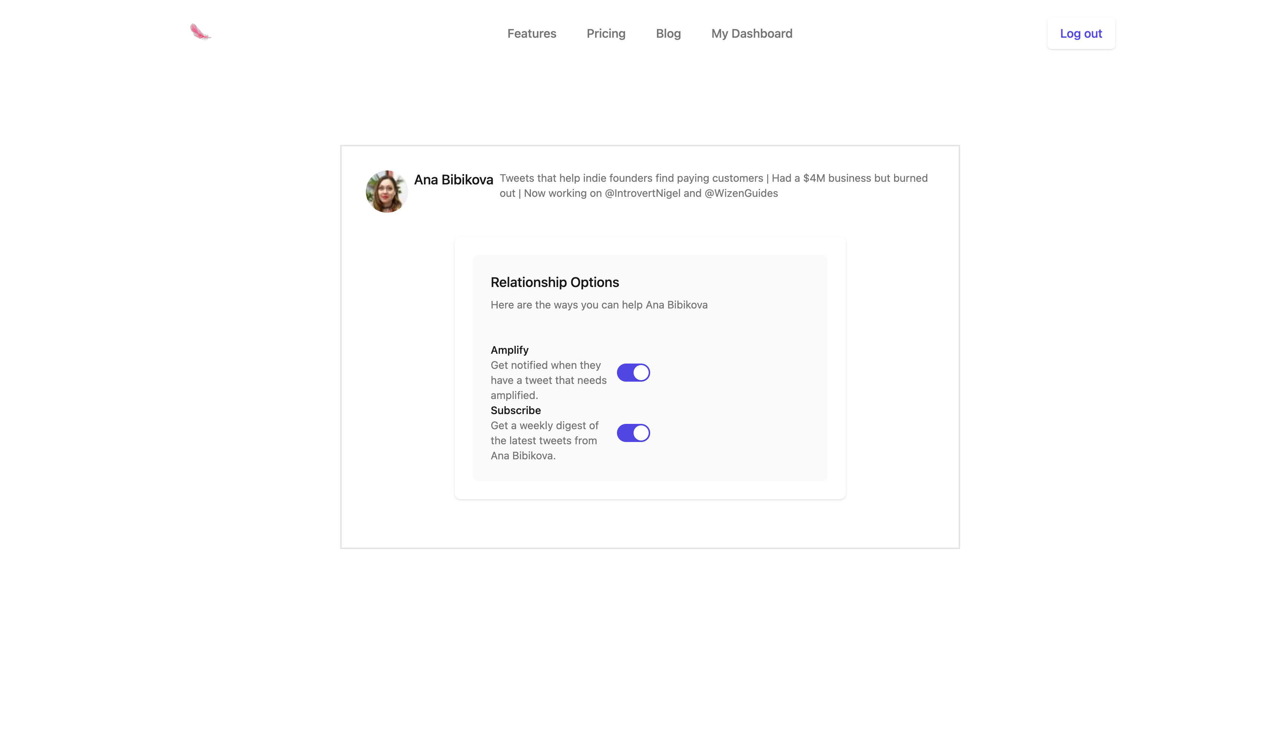This screenshot has width=1283, height=755.
Task: Click the Log out button
Action: tap(1080, 34)
